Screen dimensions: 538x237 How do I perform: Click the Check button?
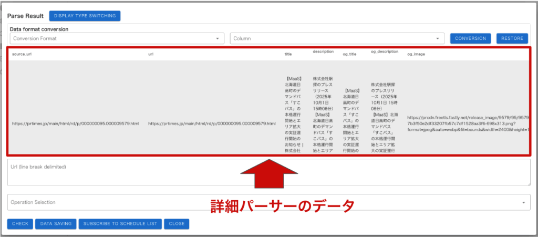click(x=20, y=224)
